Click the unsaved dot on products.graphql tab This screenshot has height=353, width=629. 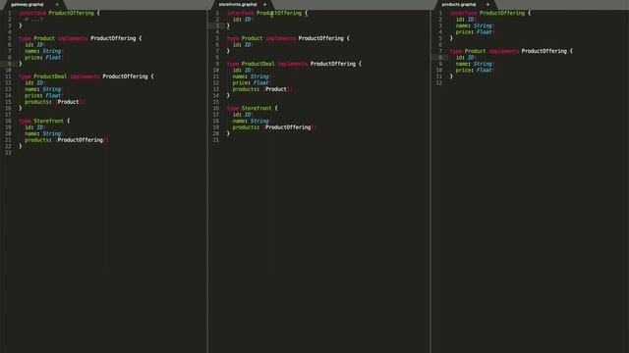[x=487, y=4]
